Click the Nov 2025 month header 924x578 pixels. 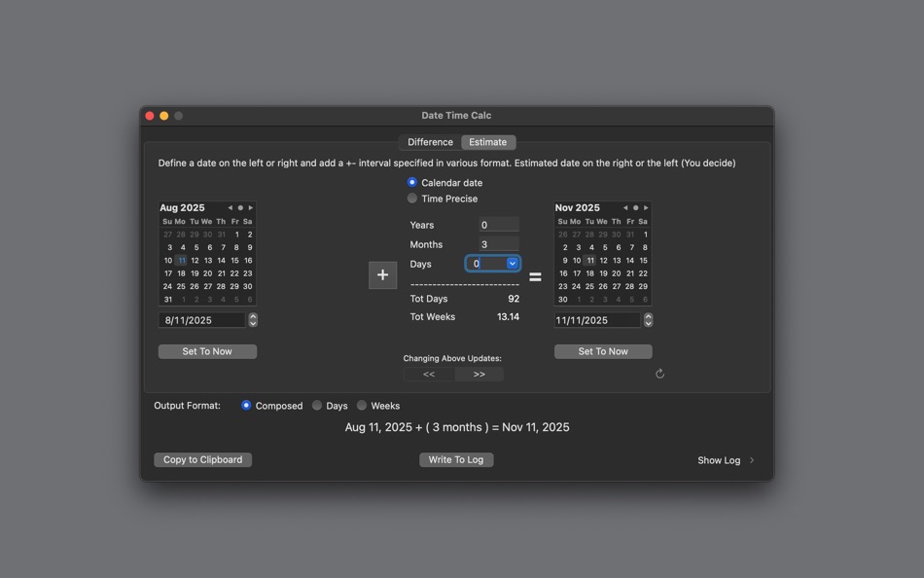coord(577,207)
